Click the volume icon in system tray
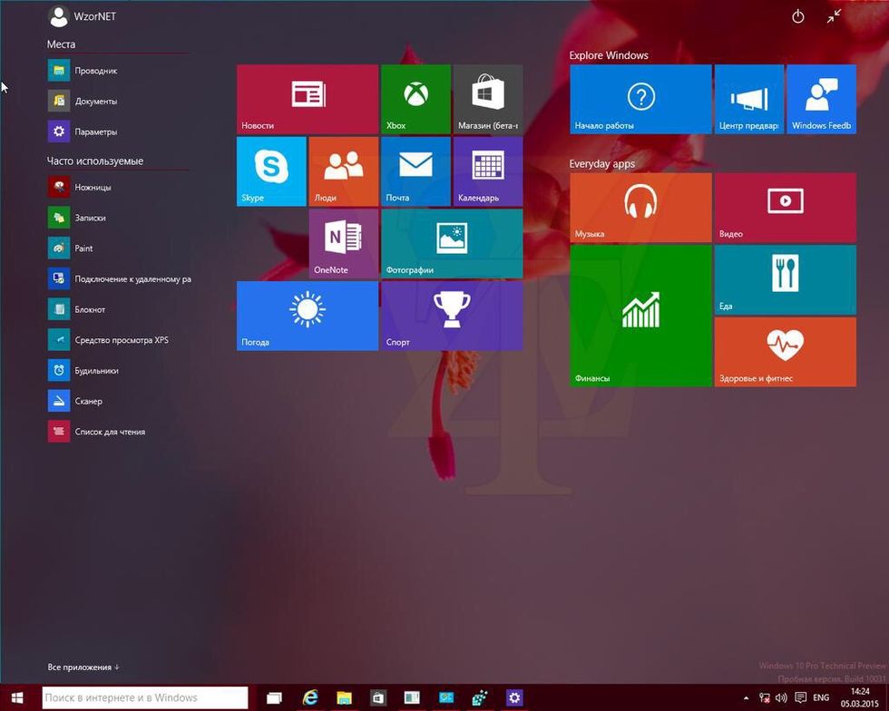889x711 pixels. [781, 698]
